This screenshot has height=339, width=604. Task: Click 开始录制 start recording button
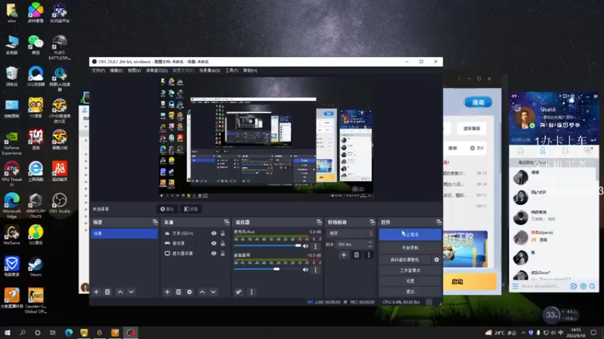click(410, 248)
